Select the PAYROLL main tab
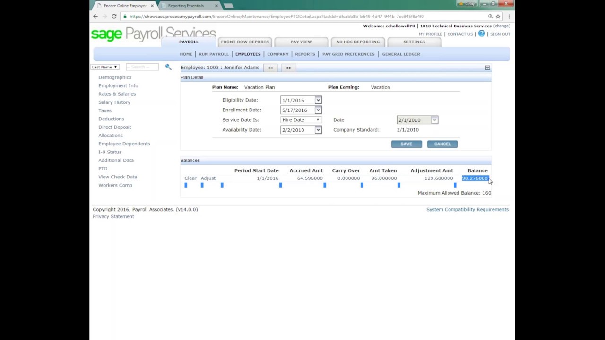605x340 pixels. [x=189, y=42]
